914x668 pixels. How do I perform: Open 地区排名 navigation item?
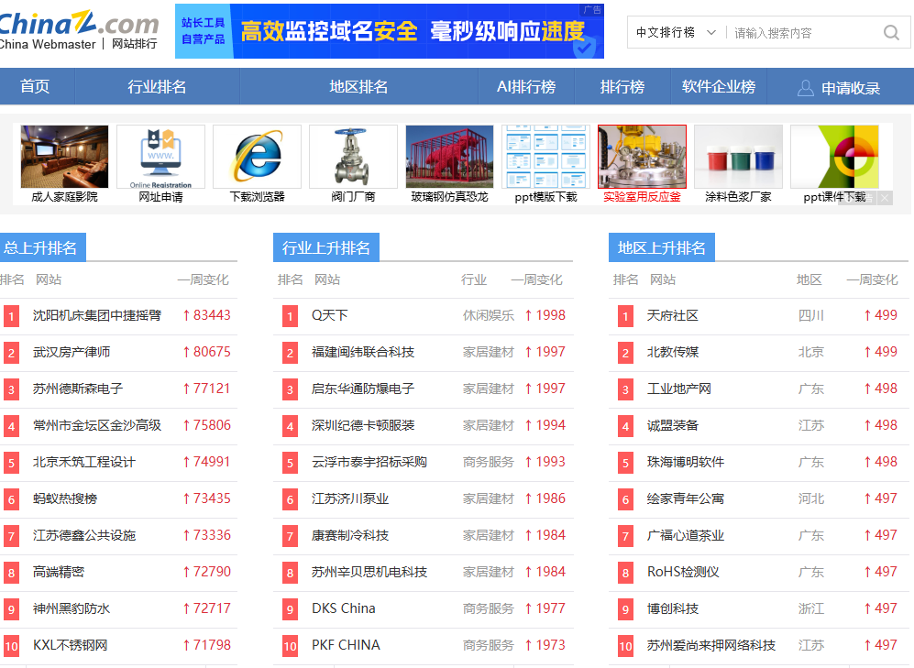pyautogui.click(x=358, y=86)
